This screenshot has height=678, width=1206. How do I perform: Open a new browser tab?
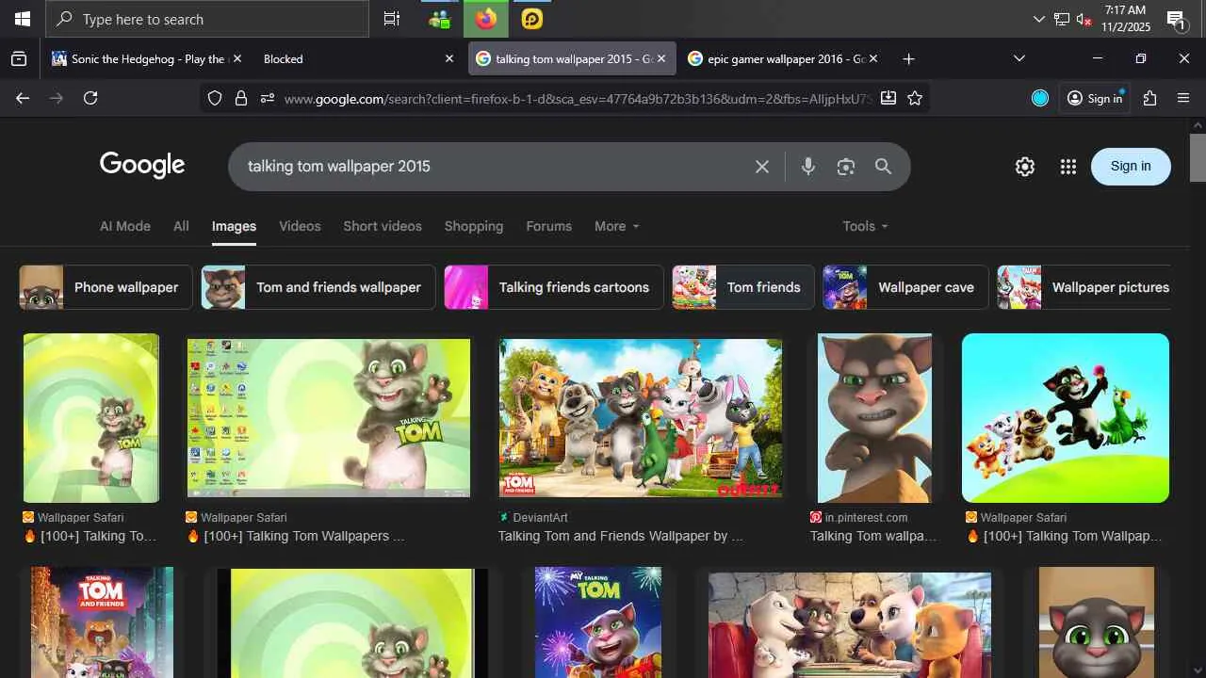[x=908, y=58]
